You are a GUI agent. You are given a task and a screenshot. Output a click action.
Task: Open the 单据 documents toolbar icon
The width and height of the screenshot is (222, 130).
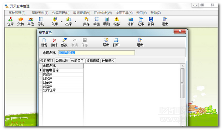(96, 21)
